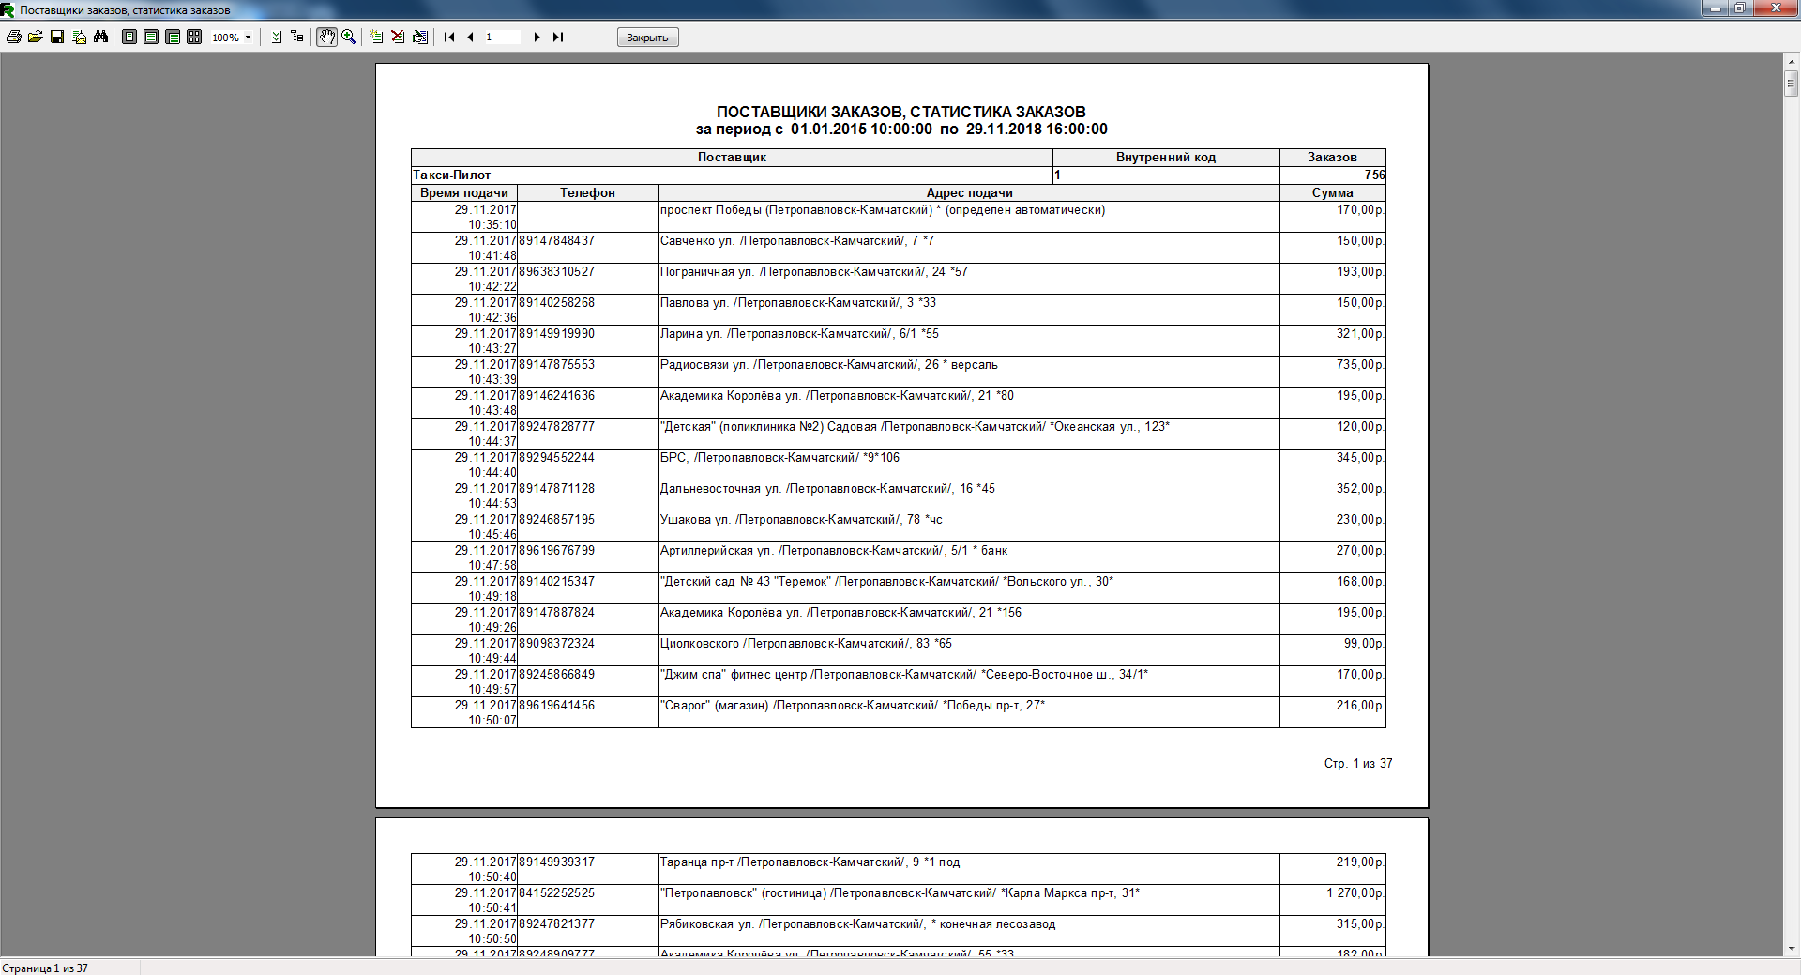Enable multiple pages thumbnail view

point(194,37)
